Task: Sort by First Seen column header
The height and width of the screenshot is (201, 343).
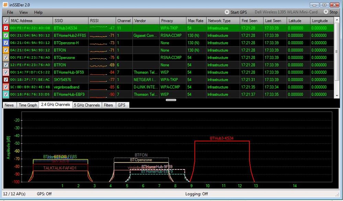Action: pyautogui.click(x=252, y=21)
